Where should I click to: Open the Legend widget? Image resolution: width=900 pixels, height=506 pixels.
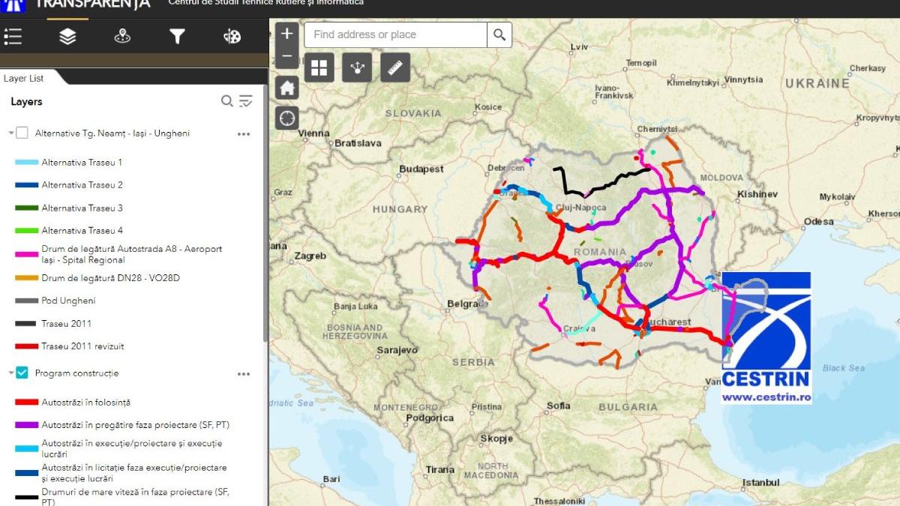coord(13,35)
